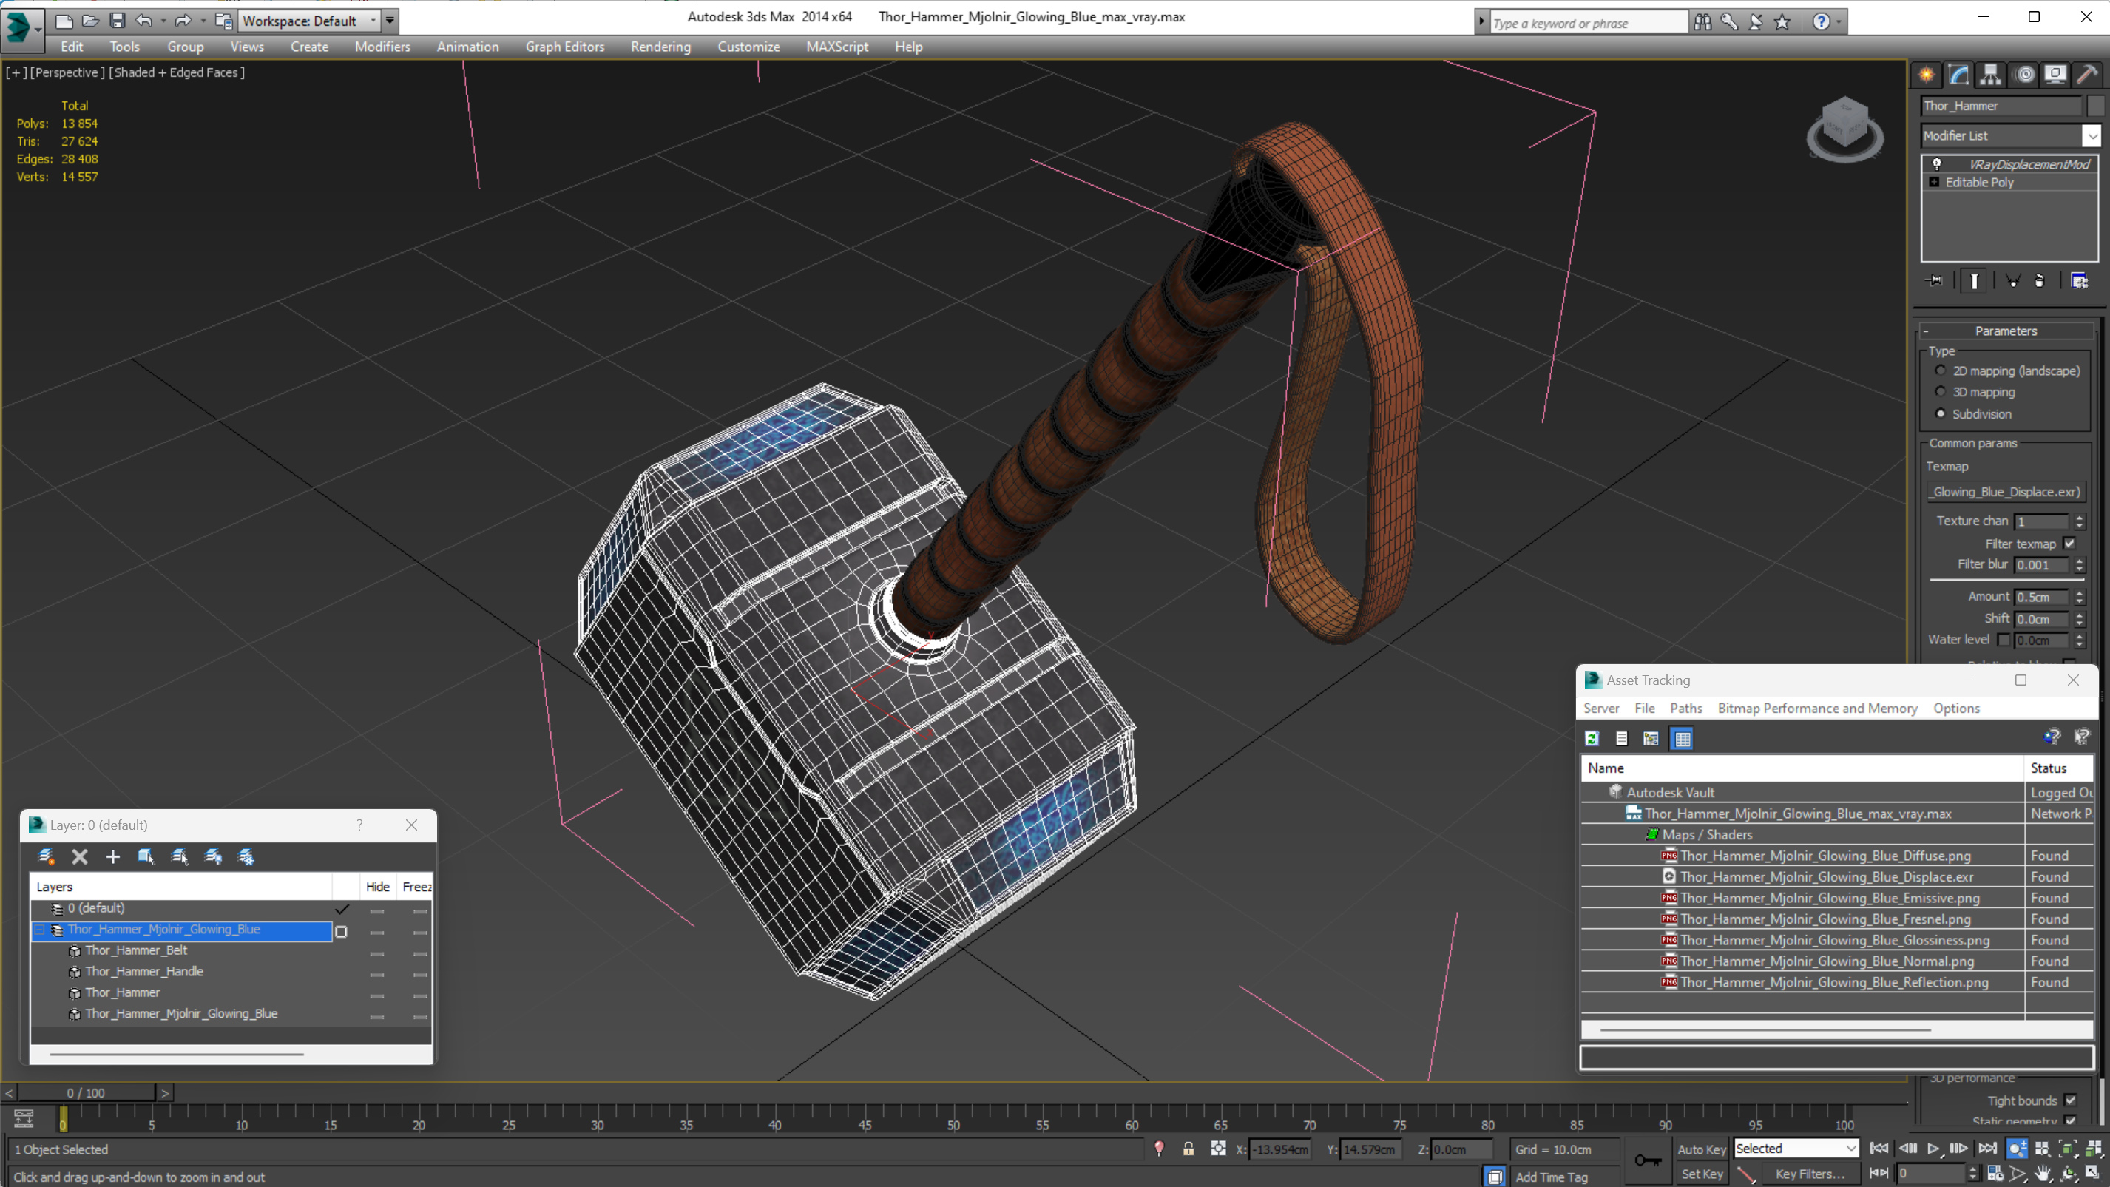
Task: Click the ViewCube in viewport
Action: pos(1844,129)
